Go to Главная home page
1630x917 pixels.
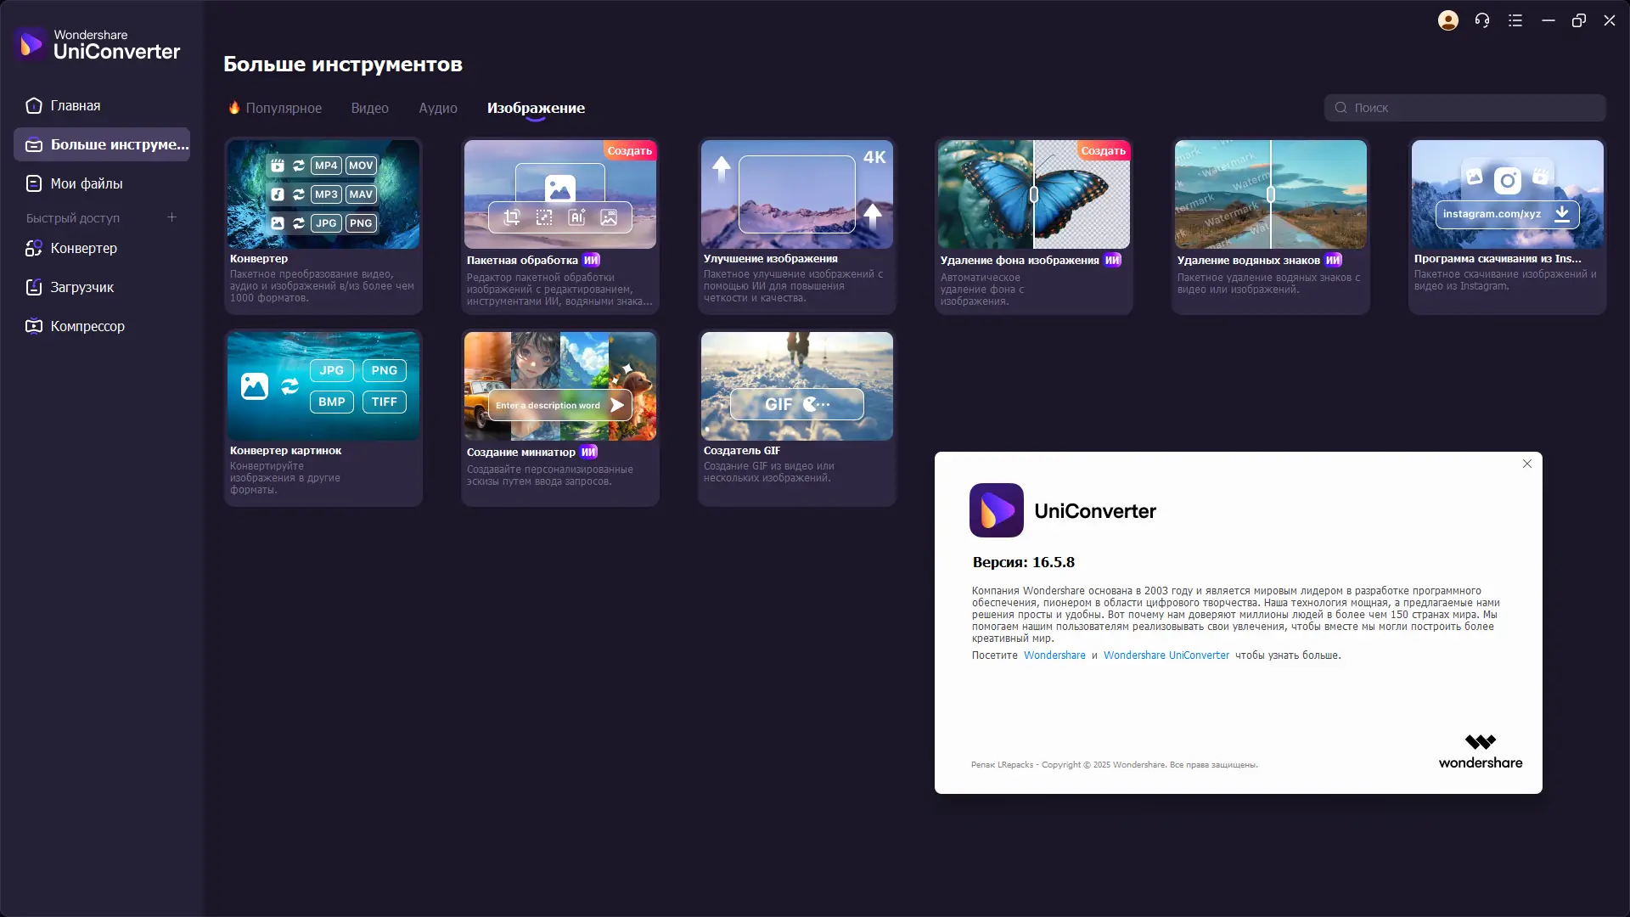click(x=75, y=105)
